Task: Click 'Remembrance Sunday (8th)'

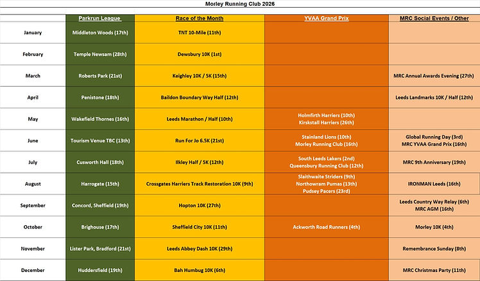Action: [x=434, y=248]
